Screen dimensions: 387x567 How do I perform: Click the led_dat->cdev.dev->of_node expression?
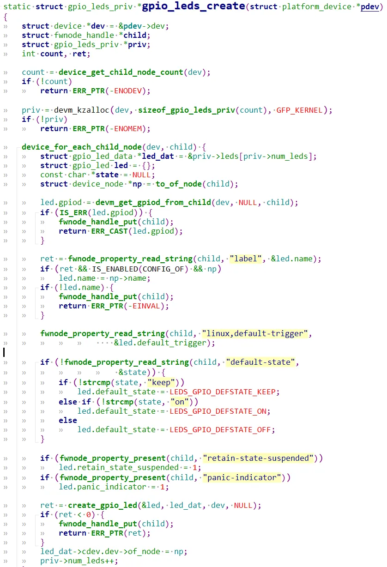pos(100,551)
